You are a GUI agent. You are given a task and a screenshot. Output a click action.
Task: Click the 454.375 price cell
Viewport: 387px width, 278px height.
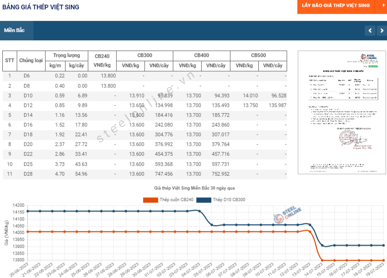(164, 154)
